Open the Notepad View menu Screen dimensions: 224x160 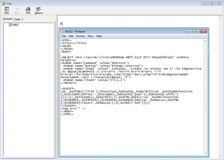(x=90, y=36)
